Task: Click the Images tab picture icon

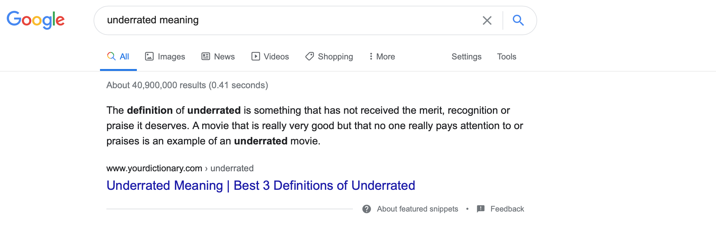Action: (149, 56)
